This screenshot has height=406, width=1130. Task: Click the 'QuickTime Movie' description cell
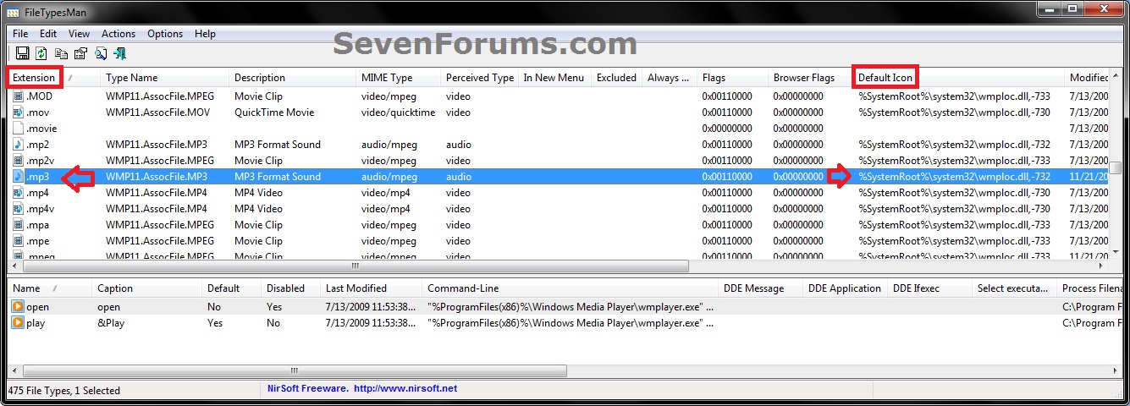(x=274, y=112)
